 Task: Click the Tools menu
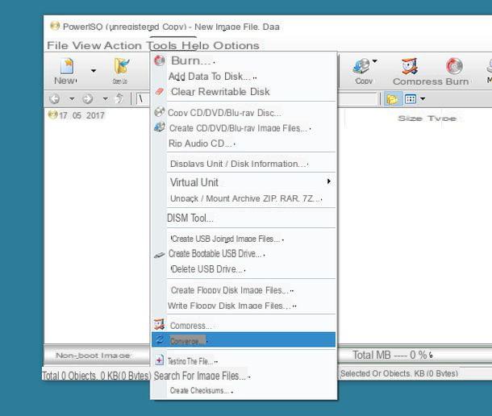(x=161, y=45)
